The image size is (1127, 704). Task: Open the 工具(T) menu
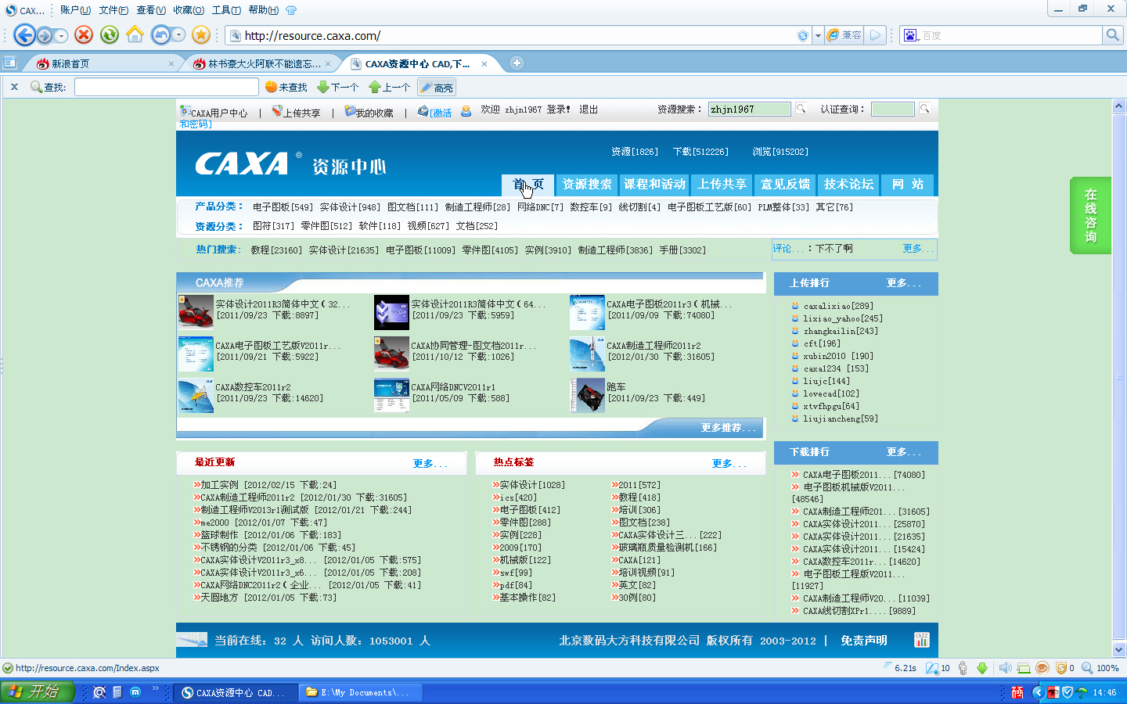226,10
